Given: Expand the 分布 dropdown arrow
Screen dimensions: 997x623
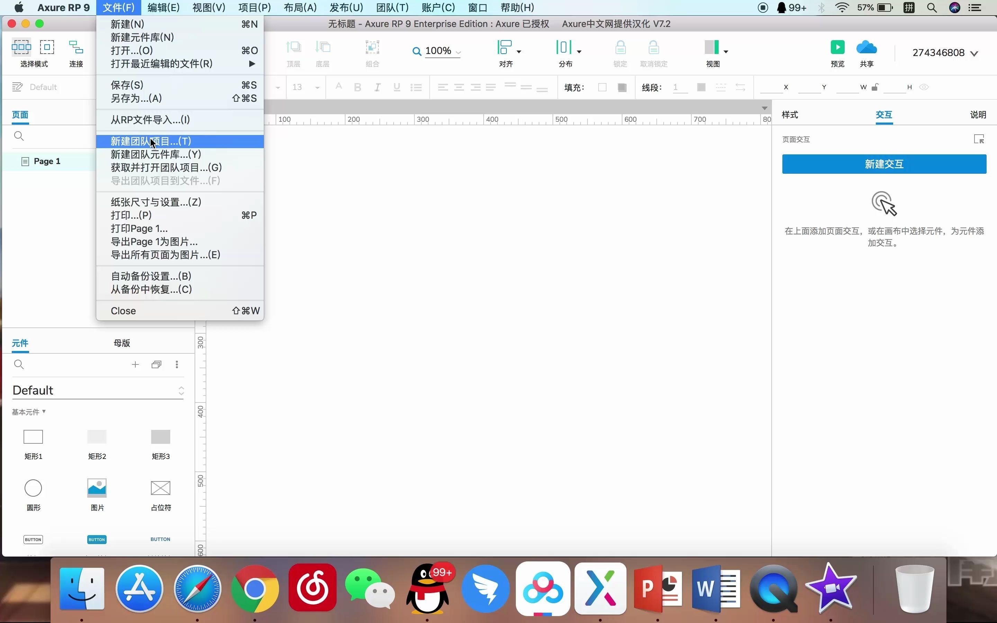Looking at the screenshot, I should click(579, 52).
